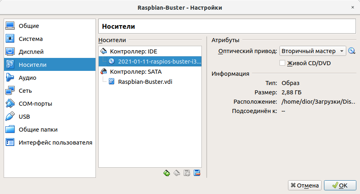This screenshot has height=194, width=360.
Task: Open the Общие settings category
Action: click(x=50, y=26)
